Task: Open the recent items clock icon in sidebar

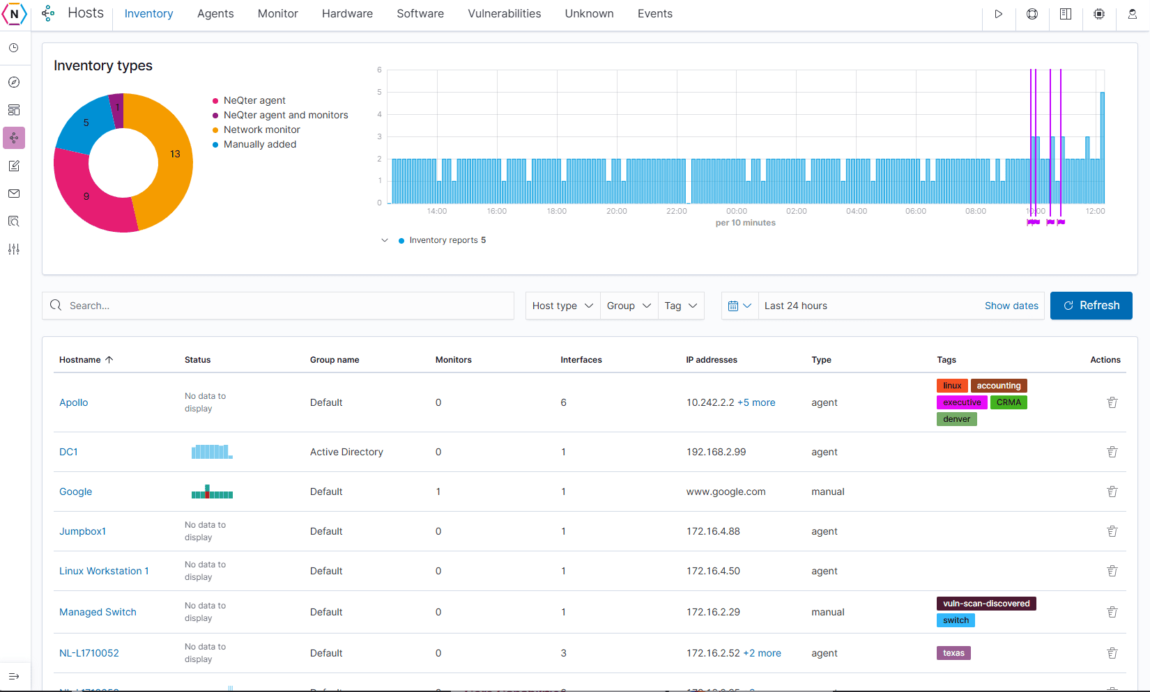Action: click(x=14, y=48)
